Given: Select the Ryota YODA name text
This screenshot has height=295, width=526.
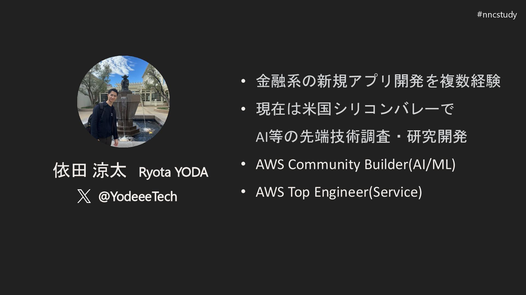Looking at the screenshot, I should pyautogui.click(x=173, y=172).
